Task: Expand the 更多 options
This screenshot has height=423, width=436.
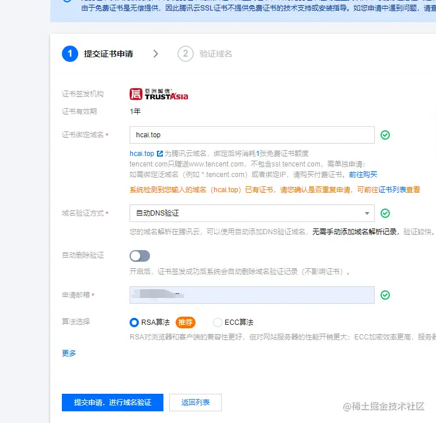Action: (x=69, y=353)
